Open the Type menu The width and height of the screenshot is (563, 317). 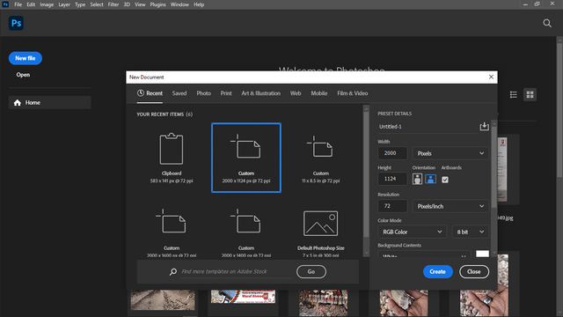point(80,4)
